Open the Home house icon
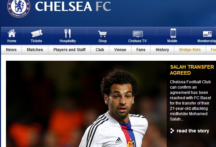This screenshot has height=147, width=216. (12, 33)
